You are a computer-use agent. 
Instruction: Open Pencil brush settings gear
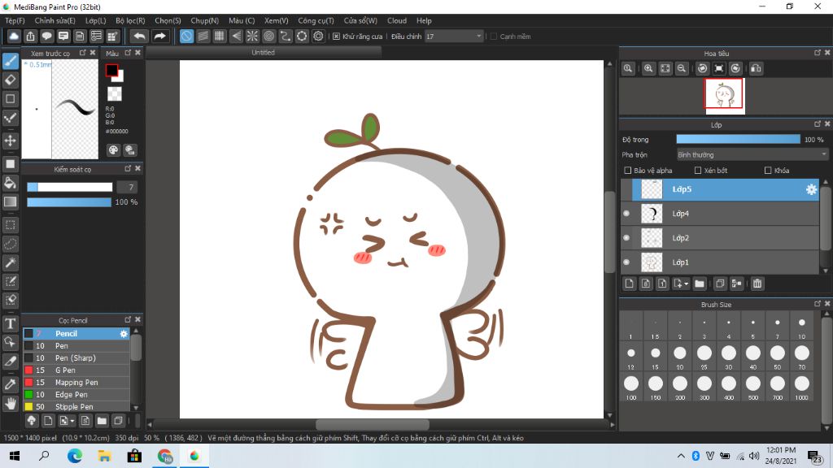coord(124,334)
